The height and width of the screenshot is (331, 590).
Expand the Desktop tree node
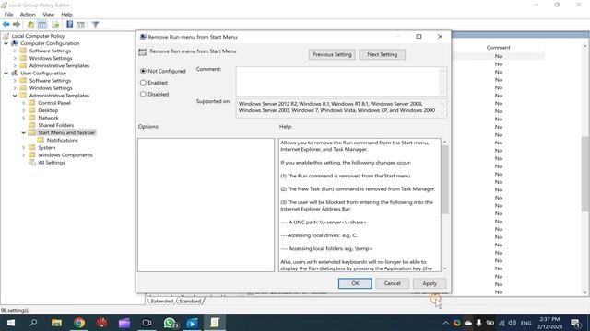click(24, 110)
